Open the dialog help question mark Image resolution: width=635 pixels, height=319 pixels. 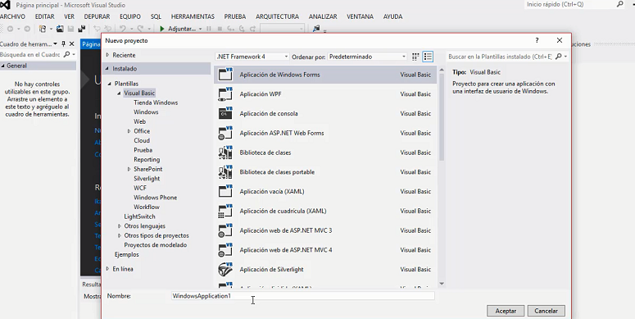pos(537,40)
